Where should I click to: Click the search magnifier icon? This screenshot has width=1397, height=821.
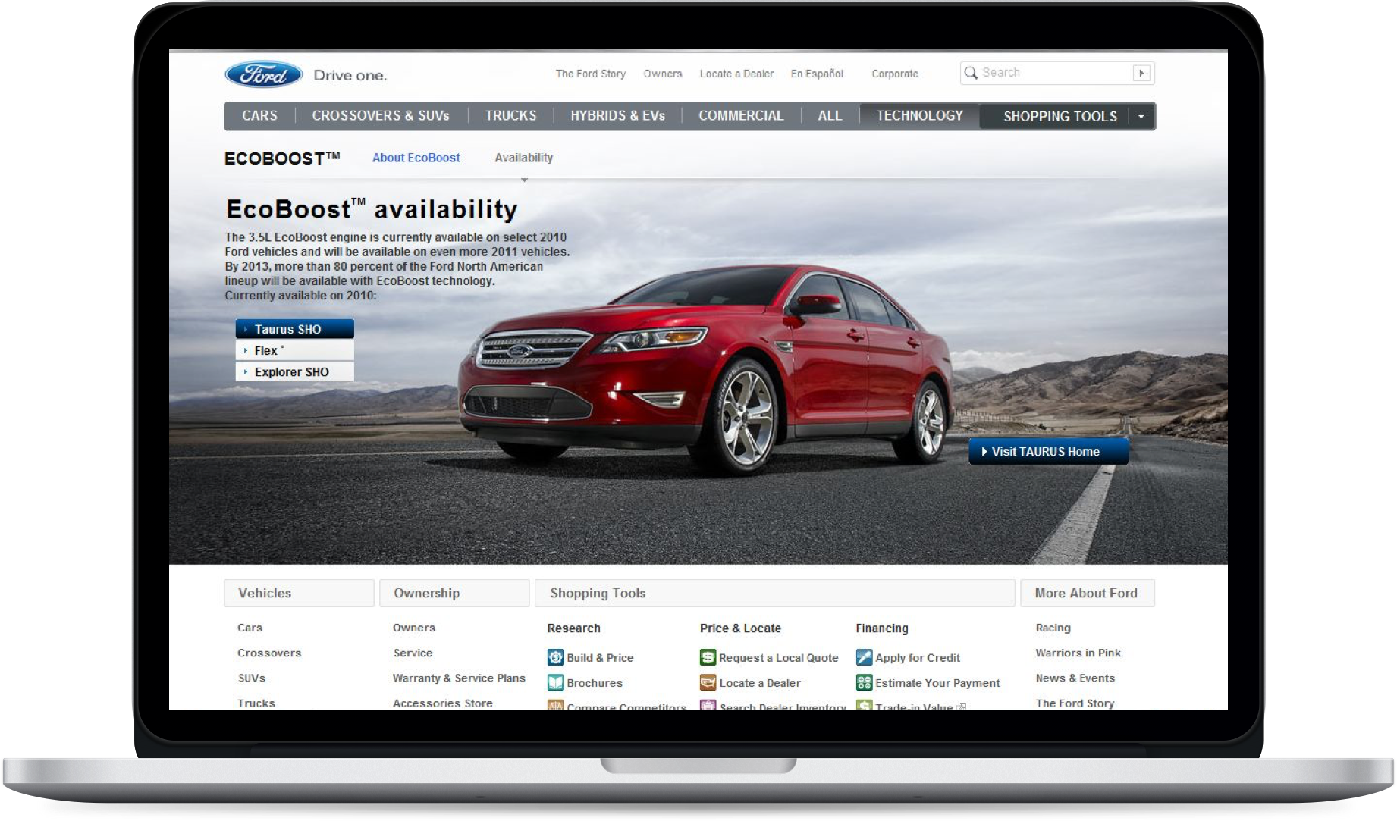(970, 73)
